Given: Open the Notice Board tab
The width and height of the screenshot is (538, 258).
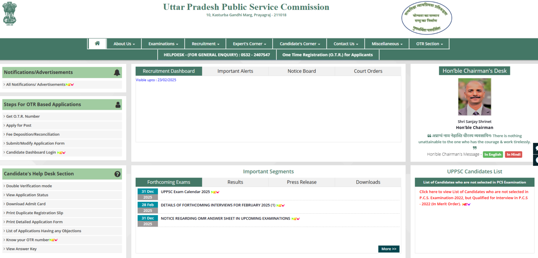Looking at the screenshot, I should pyautogui.click(x=302, y=71).
